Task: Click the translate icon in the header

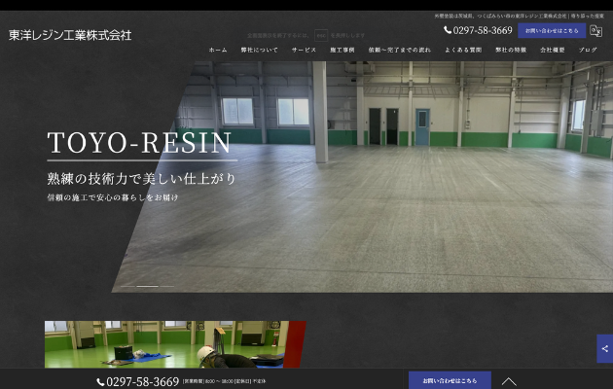Action: 595,30
